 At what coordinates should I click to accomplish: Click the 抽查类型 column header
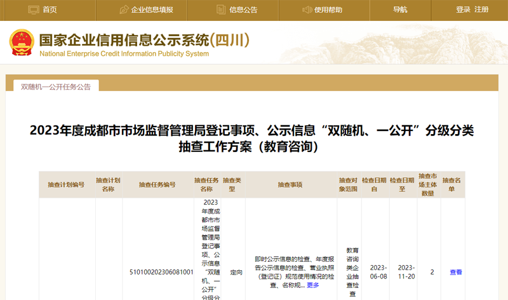point(232,184)
